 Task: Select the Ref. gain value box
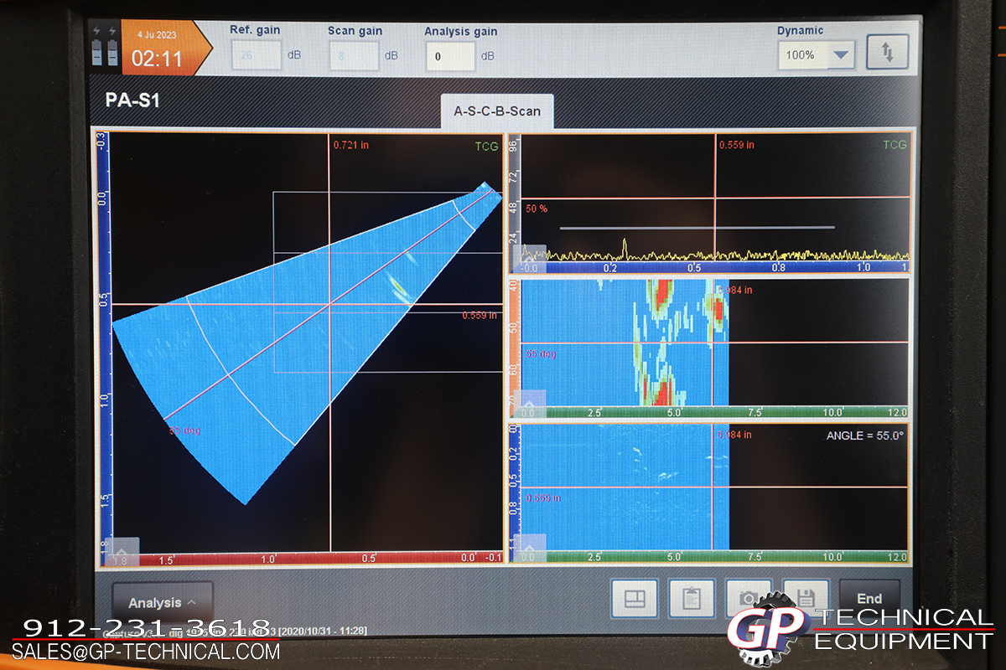[256, 55]
